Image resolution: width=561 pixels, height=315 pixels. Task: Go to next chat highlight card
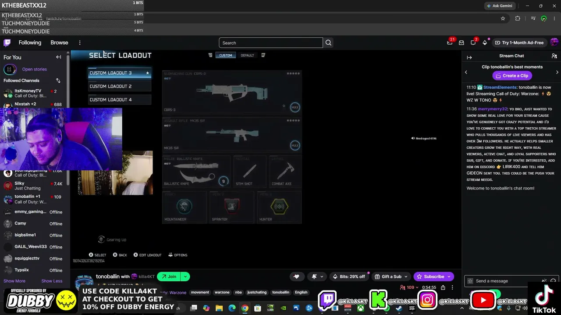tap(557, 72)
